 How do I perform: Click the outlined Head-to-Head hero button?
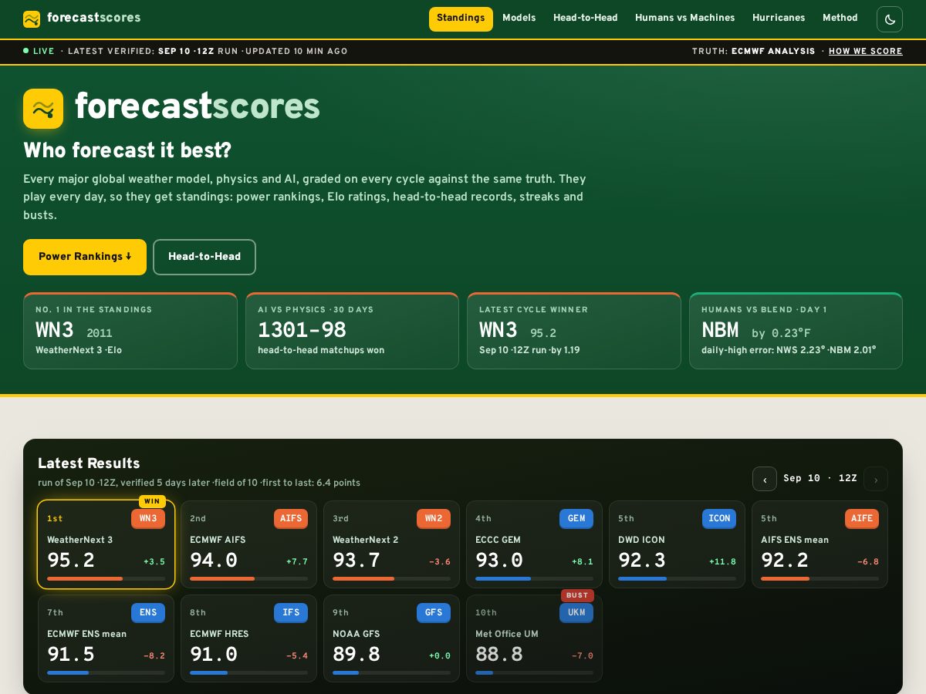click(x=204, y=257)
